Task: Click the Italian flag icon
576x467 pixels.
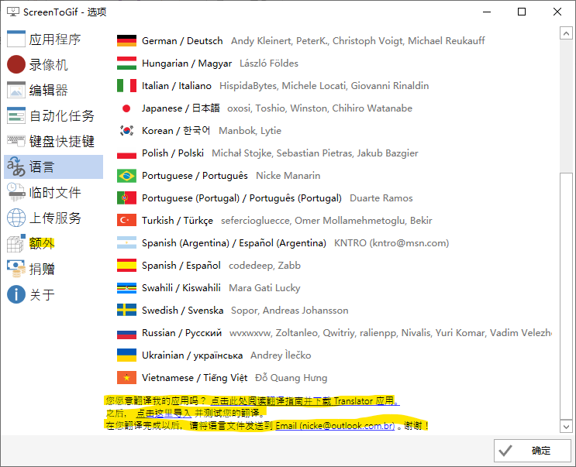Action: point(126,85)
